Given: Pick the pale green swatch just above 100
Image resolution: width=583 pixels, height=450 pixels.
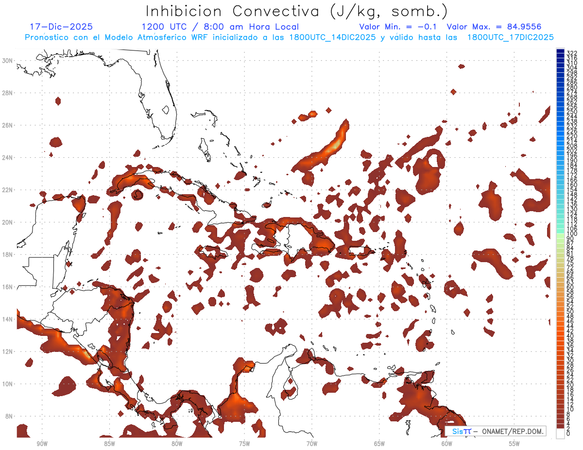Looking at the screenshot, I should pyautogui.click(x=560, y=236).
